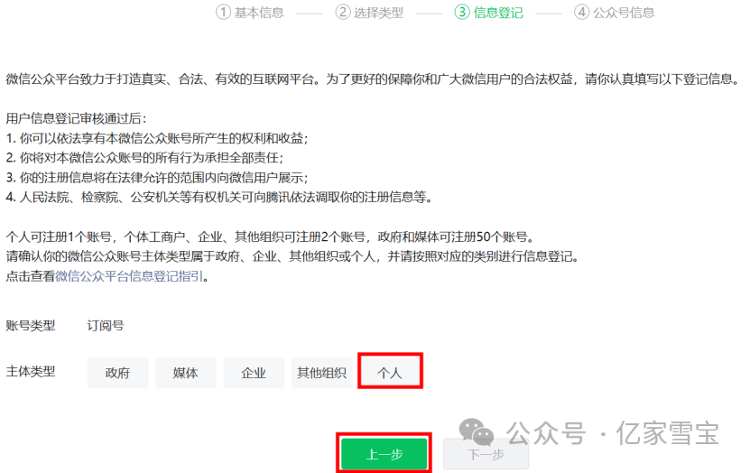Select the 政府 subject type
Image resolution: width=750 pixels, height=473 pixels.
click(117, 373)
